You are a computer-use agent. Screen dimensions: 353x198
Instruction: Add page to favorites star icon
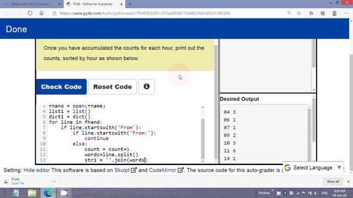click(299, 13)
